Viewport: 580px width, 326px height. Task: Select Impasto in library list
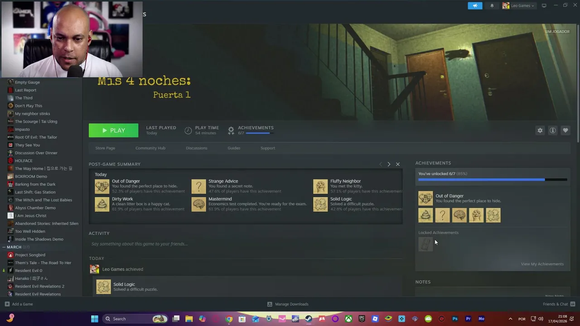coord(22,129)
